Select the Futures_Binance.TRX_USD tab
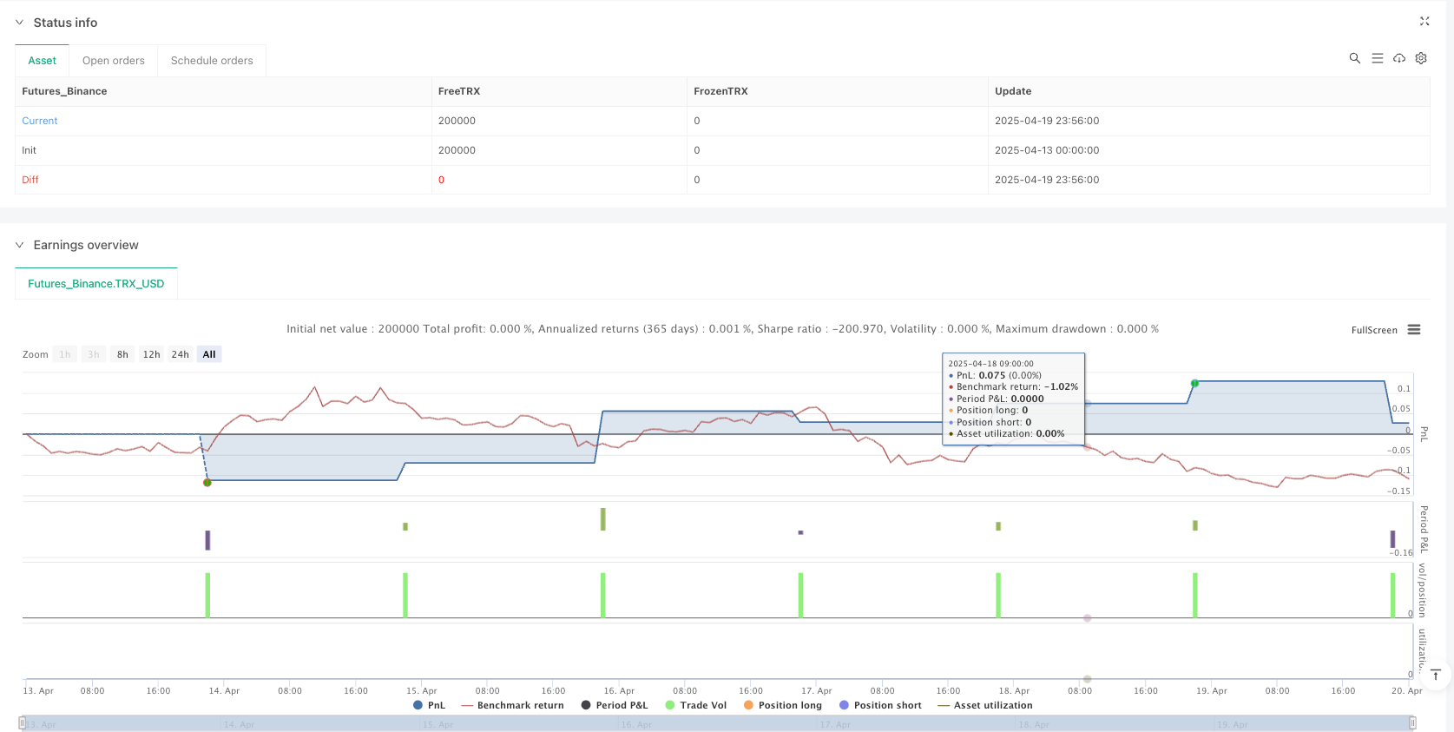The width and height of the screenshot is (1454, 732). click(95, 284)
